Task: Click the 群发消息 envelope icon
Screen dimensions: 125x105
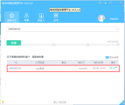Action: point(107,58)
